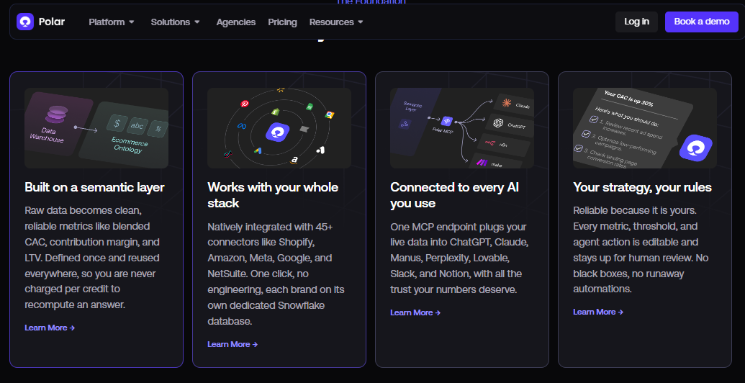Click the abc tile in Ecommerce Ontology
The width and height of the screenshot is (745, 383).
point(137,127)
